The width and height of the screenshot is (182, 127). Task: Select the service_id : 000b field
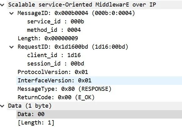(56, 22)
